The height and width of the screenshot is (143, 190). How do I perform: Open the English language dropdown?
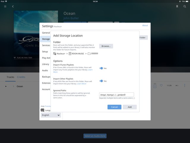coord(51,115)
